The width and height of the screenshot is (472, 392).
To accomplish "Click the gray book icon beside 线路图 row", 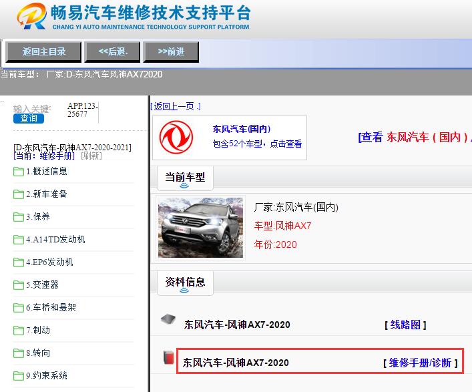I will 168,319.
